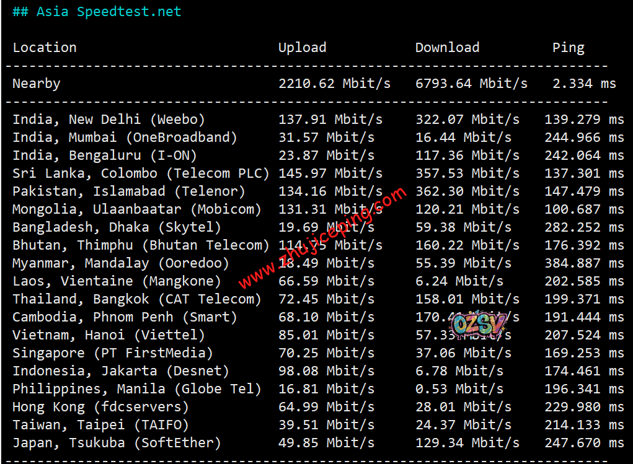The height and width of the screenshot is (464, 633).
Task: Select Taiwan, Taipei (TAIFO) row
Action: pos(100,425)
